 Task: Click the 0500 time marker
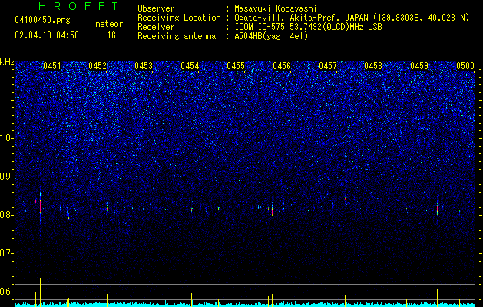pyautogui.click(x=465, y=66)
